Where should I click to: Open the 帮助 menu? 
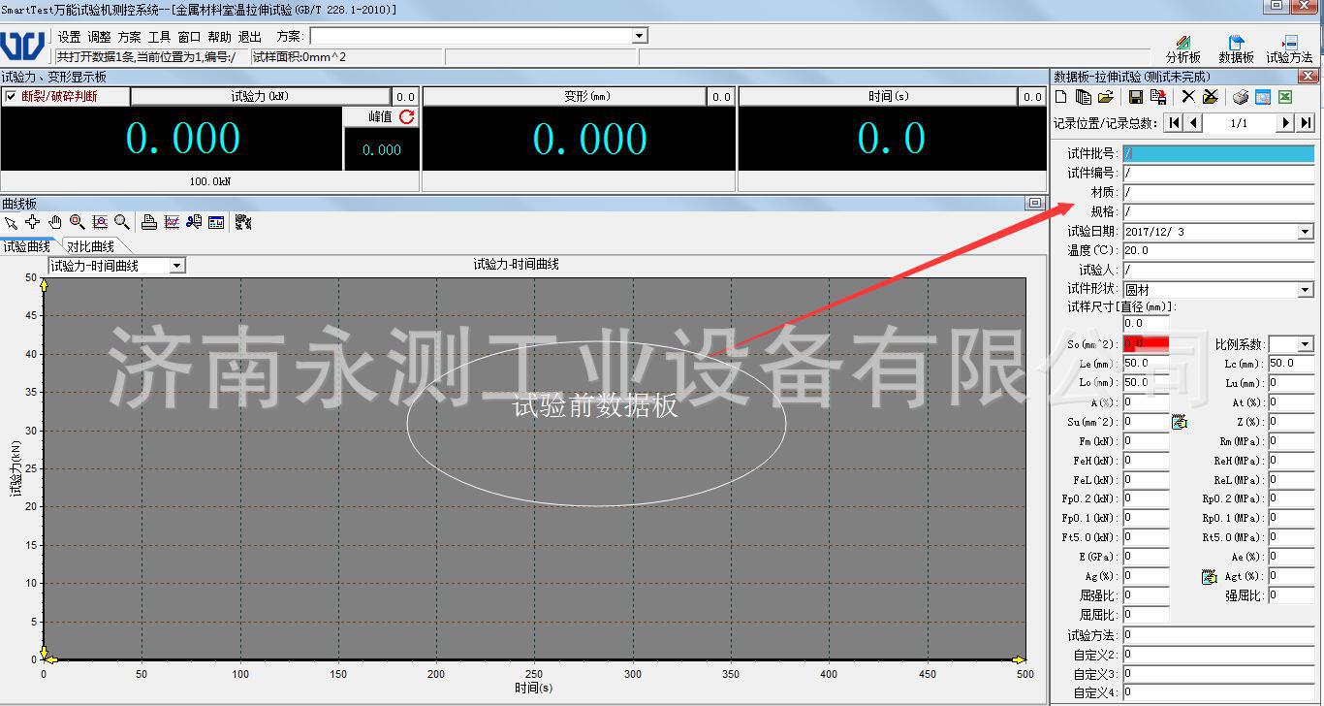219,37
